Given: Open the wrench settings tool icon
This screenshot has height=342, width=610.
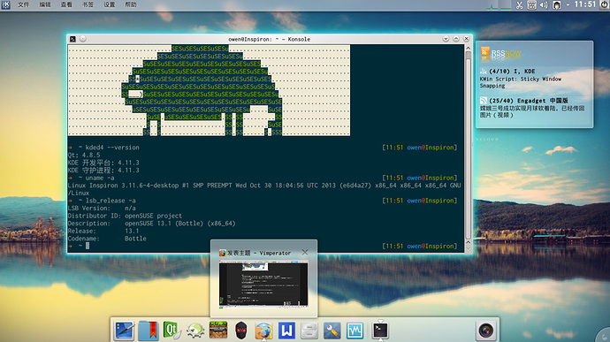Looking at the screenshot, I should pos(332,331).
